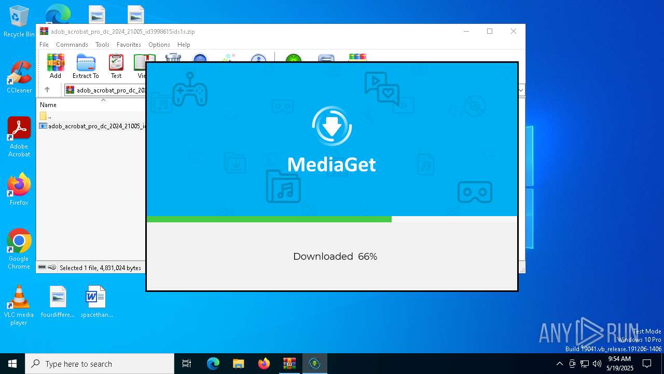Click the Test toolbar icon in WinRAR
Image resolution: width=664 pixels, height=374 pixels.
[x=116, y=66]
